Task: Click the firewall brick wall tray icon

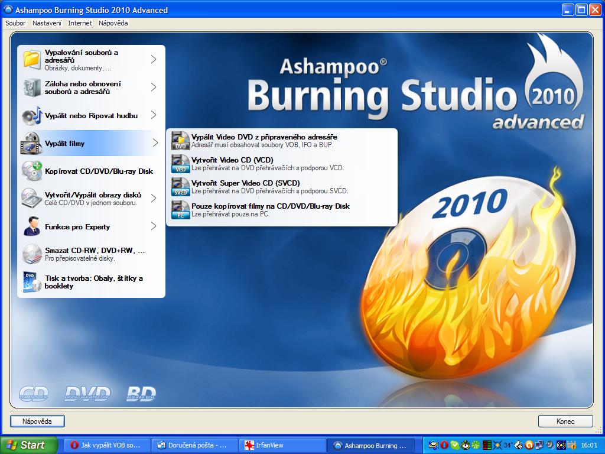Action: [572, 445]
